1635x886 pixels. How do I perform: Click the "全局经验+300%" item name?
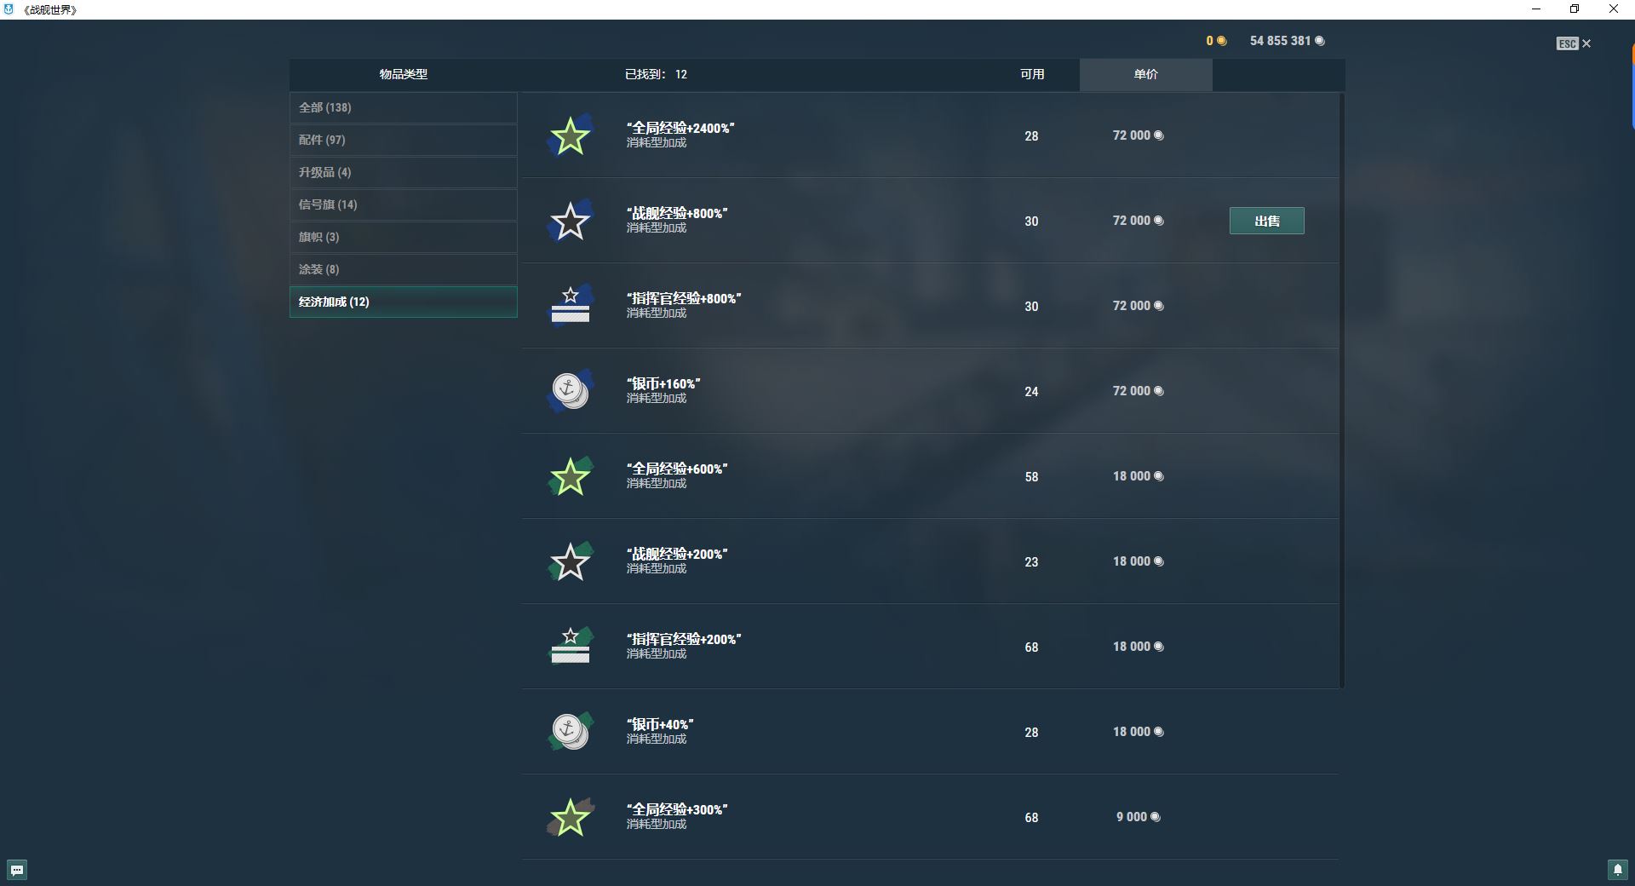coord(677,809)
